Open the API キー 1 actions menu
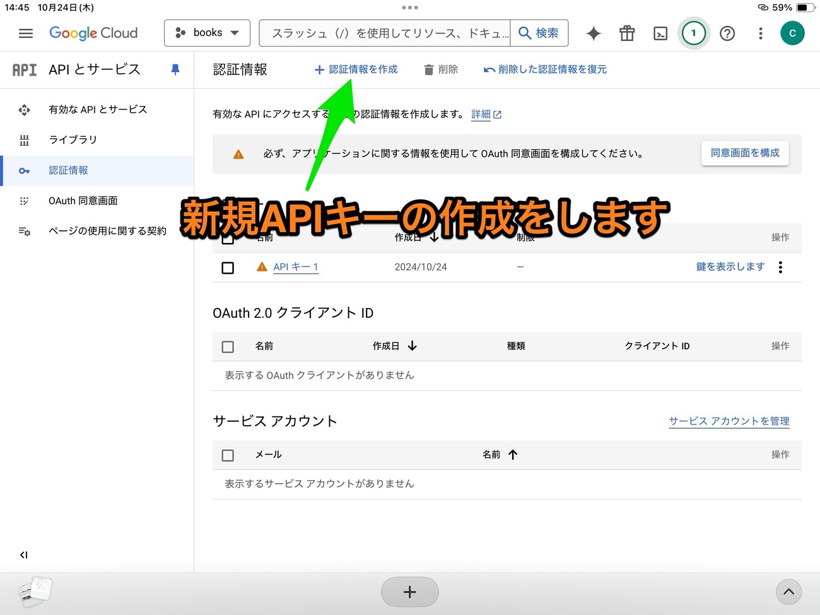 780,267
